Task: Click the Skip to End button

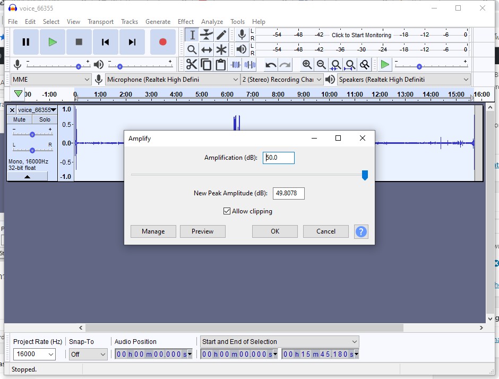Action: 132,42
